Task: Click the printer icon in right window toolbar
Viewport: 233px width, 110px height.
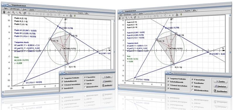Action: click(177, 15)
